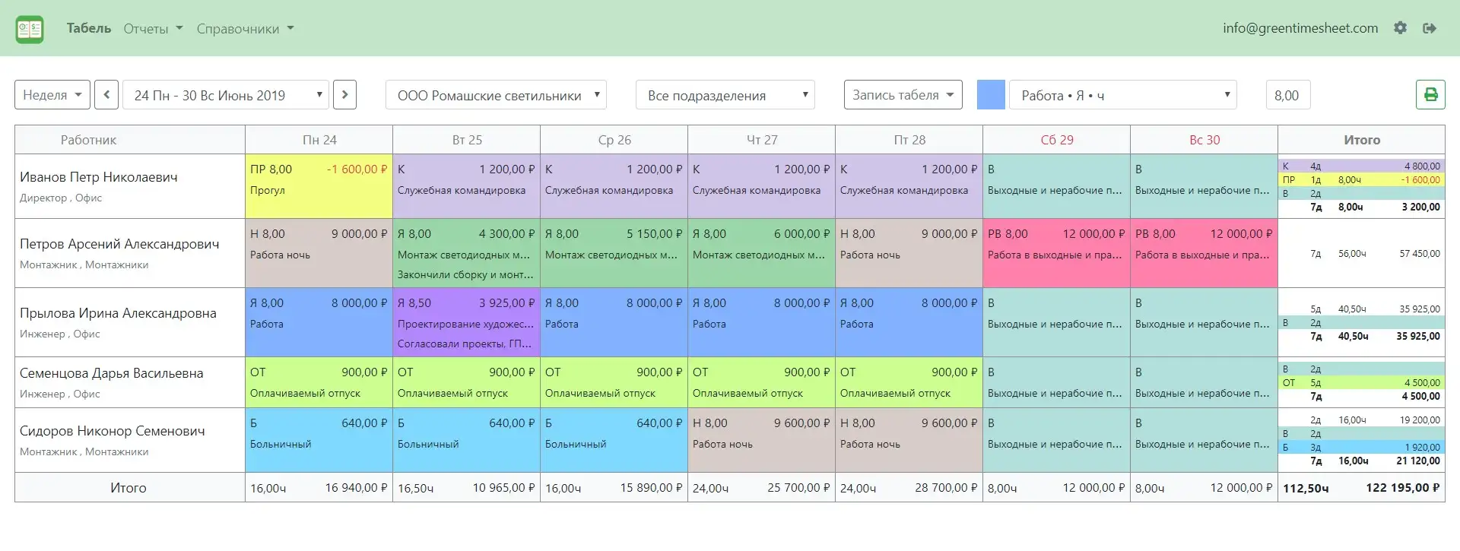Click the info@greentimesheet.com account link

pyautogui.click(x=1300, y=28)
